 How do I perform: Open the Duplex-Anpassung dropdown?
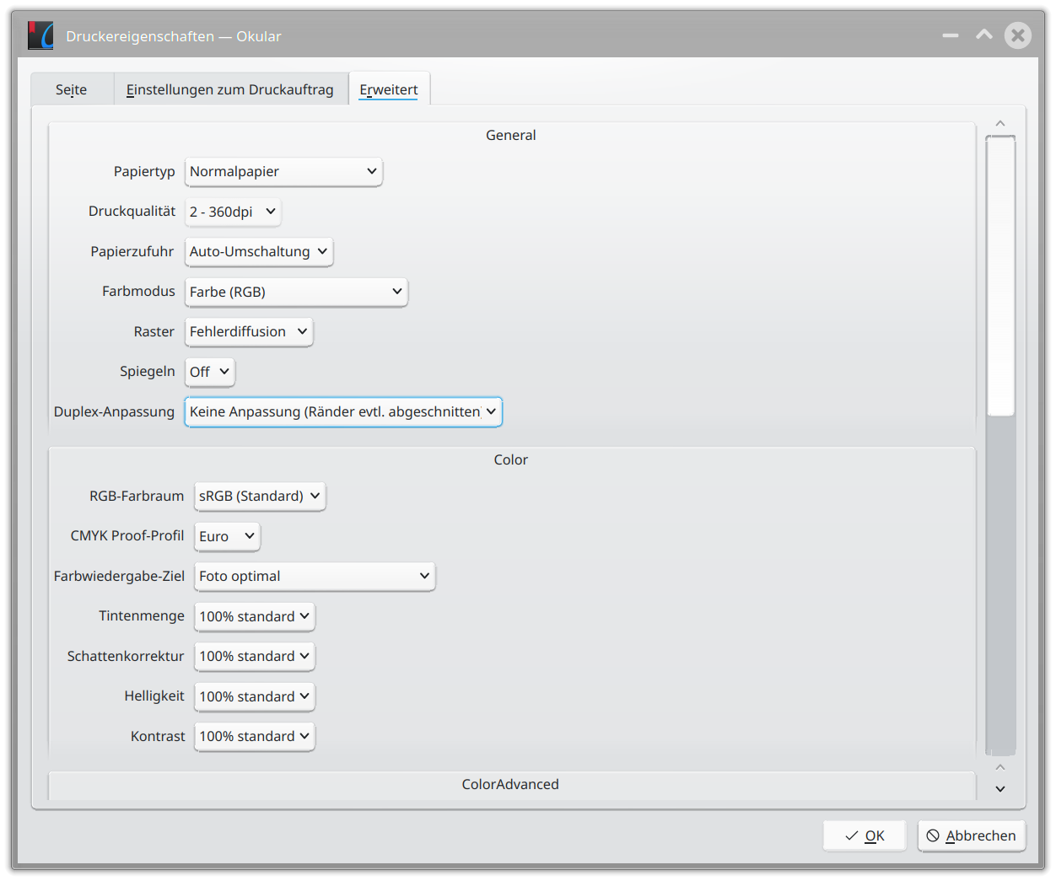[343, 412]
